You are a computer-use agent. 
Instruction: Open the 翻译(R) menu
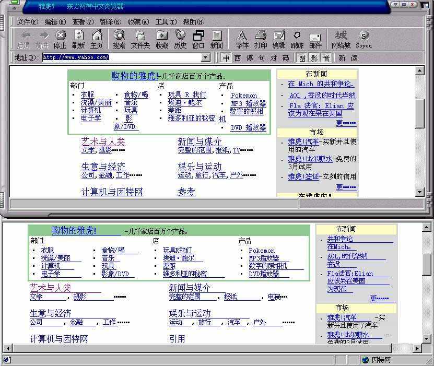tap(110, 22)
